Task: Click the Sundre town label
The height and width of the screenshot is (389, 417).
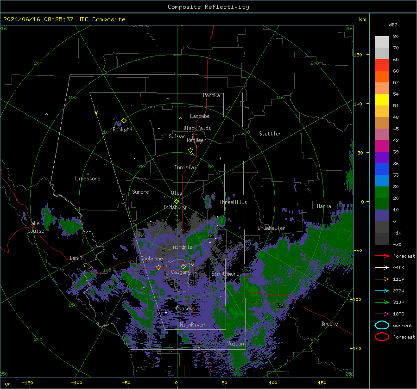Action: (x=140, y=191)
